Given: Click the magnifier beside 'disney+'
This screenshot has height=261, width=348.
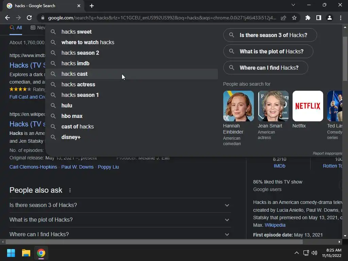Looking at the screenshot, I should point(53,137).
